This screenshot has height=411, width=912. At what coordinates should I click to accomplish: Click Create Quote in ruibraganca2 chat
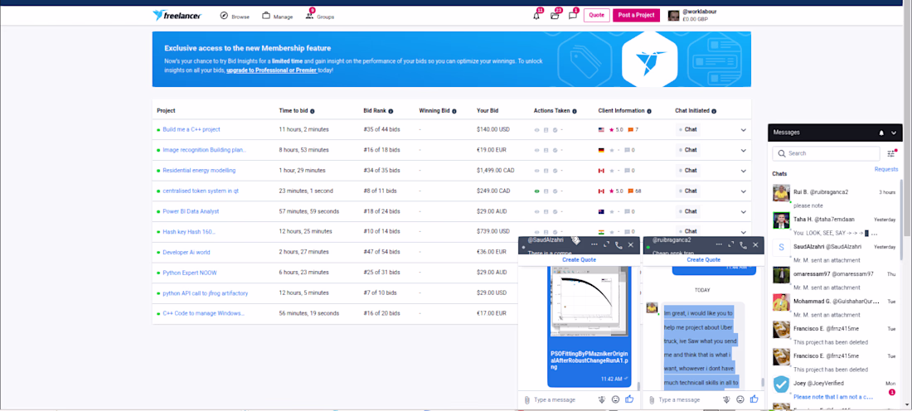coord(703,260)
